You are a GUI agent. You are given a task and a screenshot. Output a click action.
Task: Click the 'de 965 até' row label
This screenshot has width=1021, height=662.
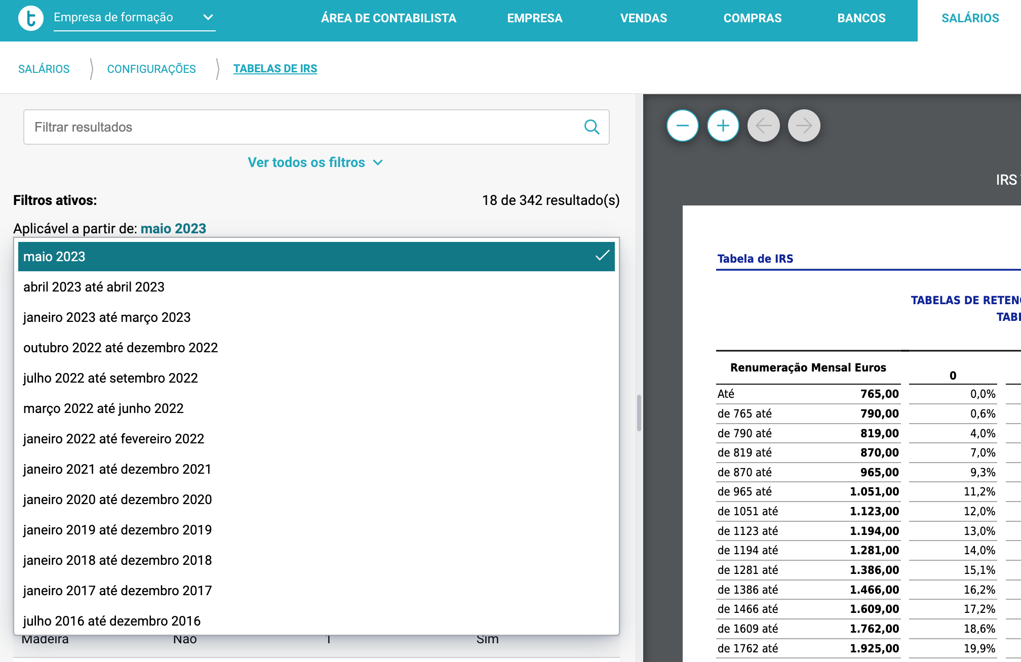[x=744, y=491]
